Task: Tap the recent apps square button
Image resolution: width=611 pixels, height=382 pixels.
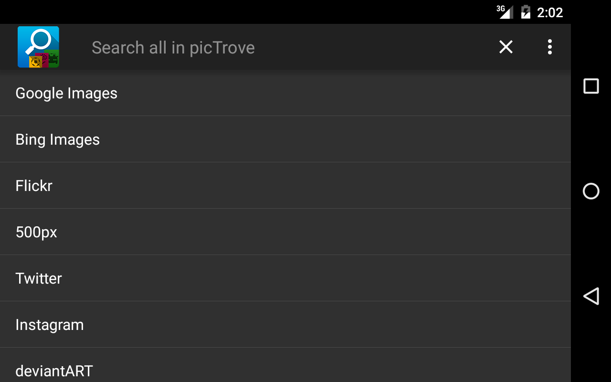Action: pos(591,86)
